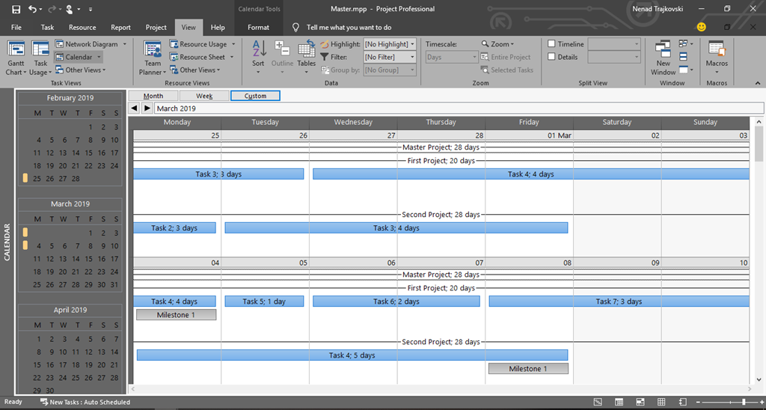Click the next month arrow button
Image resolution: width=766 pixels, height=410 pixels.
(147, 108)
